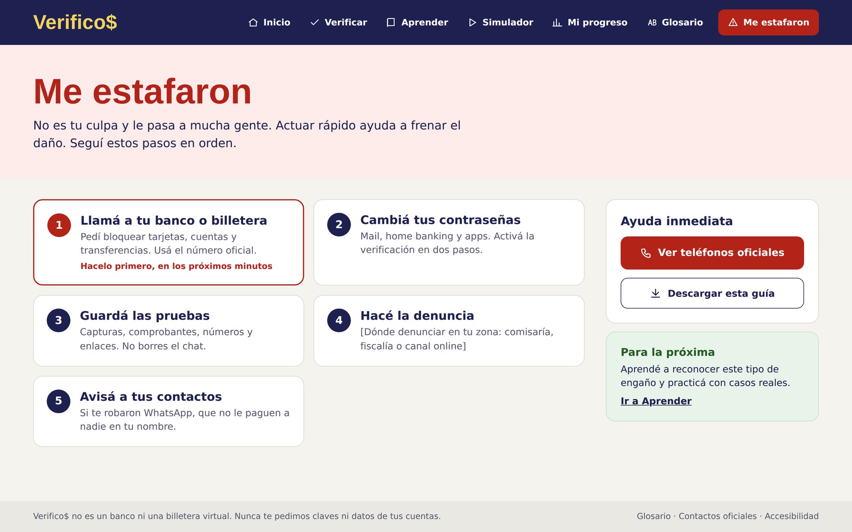Click the play icon beside Simulador
The height and width of the screenshot is (532, 852).
pos(472,23)
